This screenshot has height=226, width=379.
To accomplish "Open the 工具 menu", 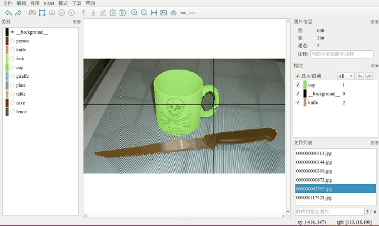I will click(x=76, y=3).
